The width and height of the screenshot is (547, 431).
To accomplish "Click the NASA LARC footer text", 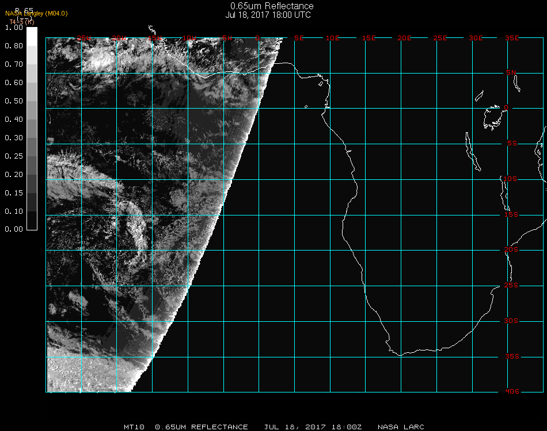I will pyautogui.click(x=400, y=427).
